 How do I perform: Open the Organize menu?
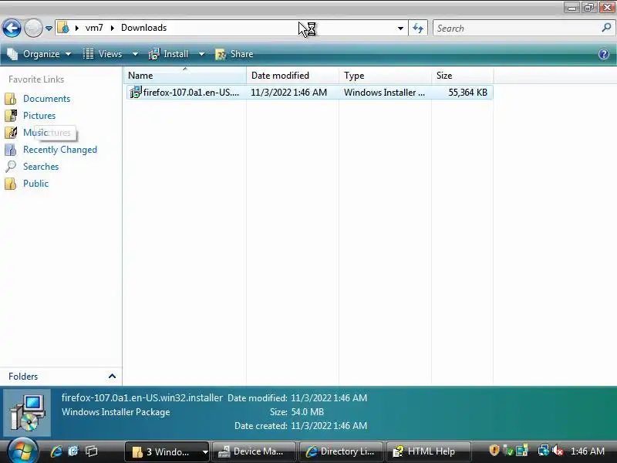pyautogui.click(x=39, y=54)
